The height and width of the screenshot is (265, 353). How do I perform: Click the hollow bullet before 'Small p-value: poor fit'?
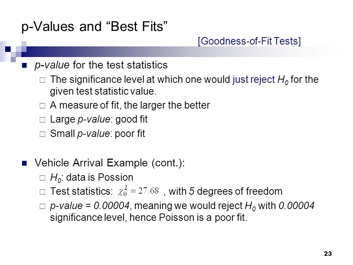(42, 134)
